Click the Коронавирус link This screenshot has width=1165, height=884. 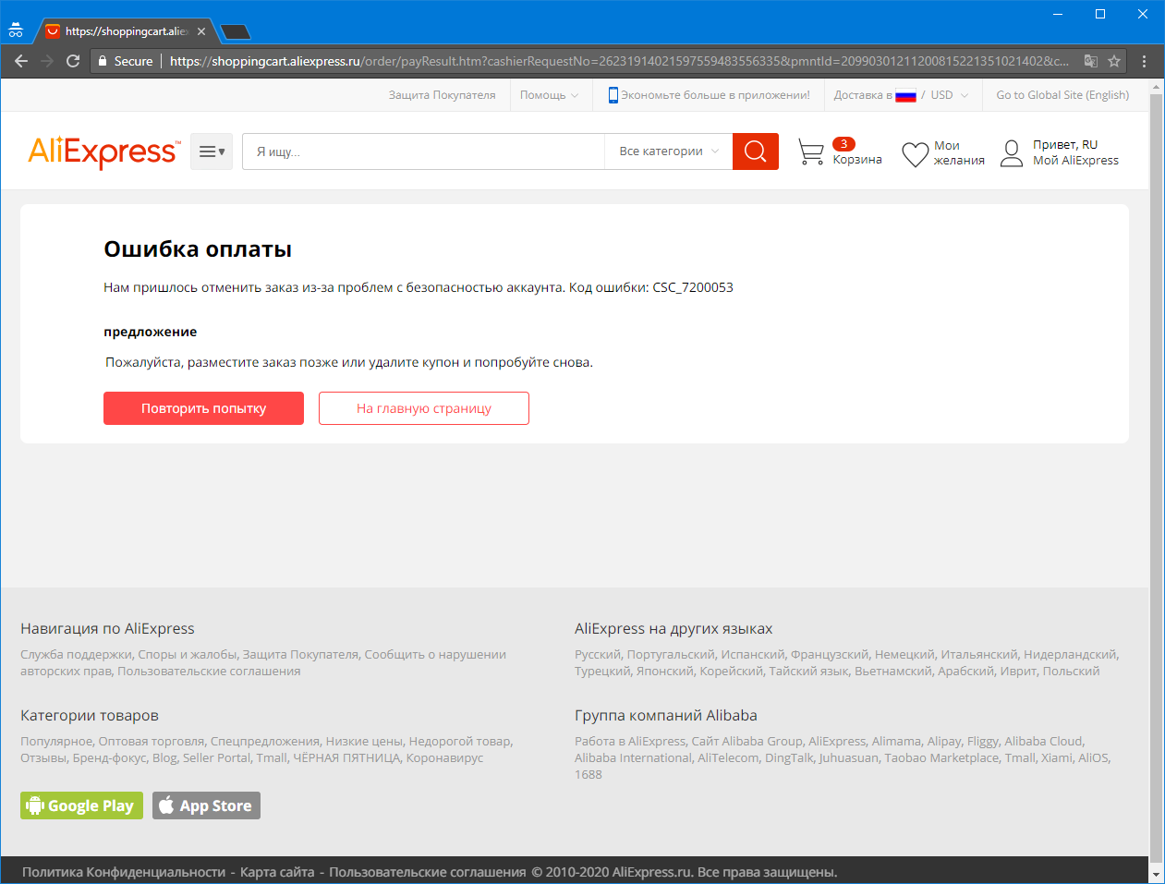pyautogui.click(x=444, y=758)
